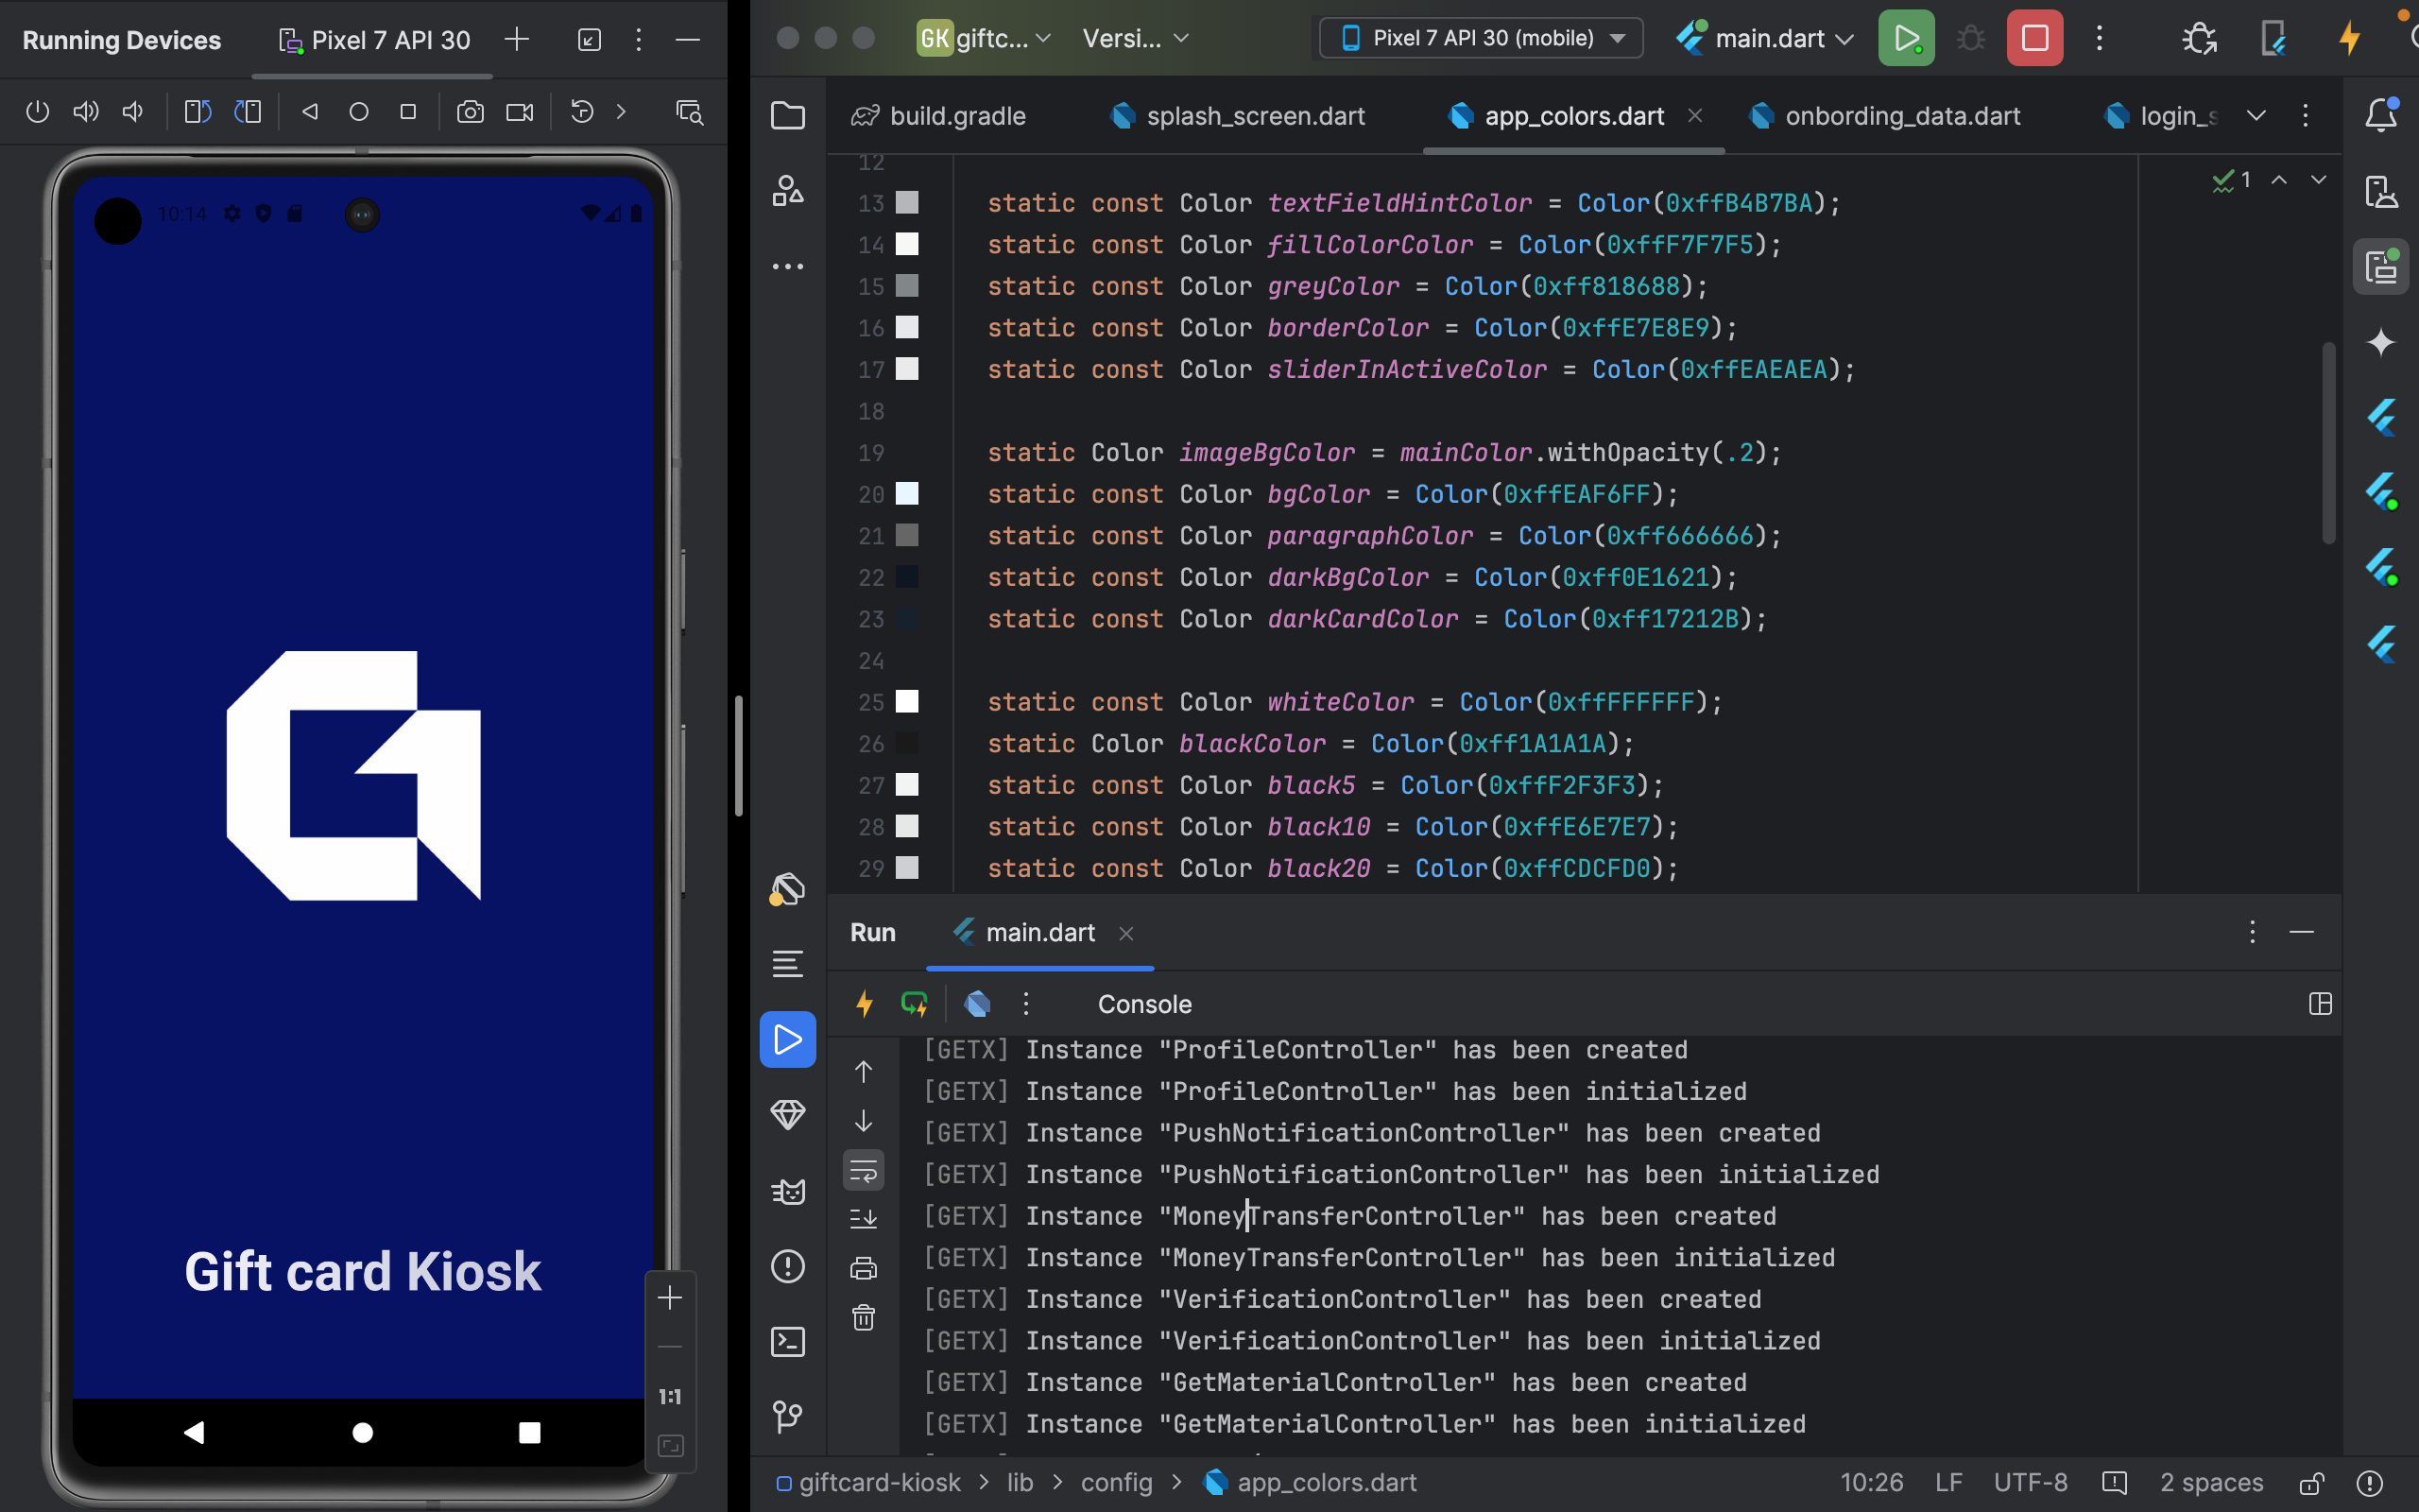Open Dart DevTools icon in console toolbar
The image size is (2419, 1512).
point(978,1003)
